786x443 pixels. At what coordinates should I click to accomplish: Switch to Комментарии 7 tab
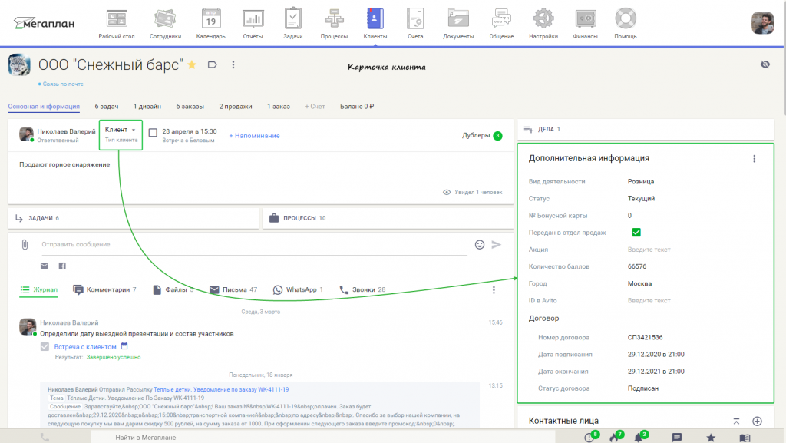click(x=104, y=289)
